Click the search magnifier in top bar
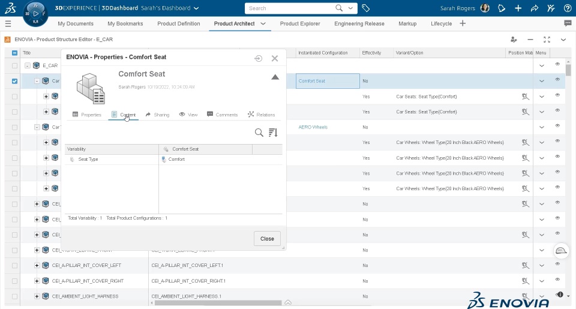576x309 pixels. [x=339, y=8]
